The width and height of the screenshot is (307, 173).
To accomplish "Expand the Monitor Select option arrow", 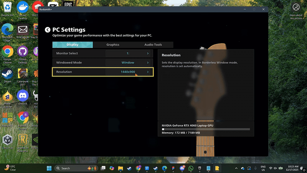I will click(148, 53).
